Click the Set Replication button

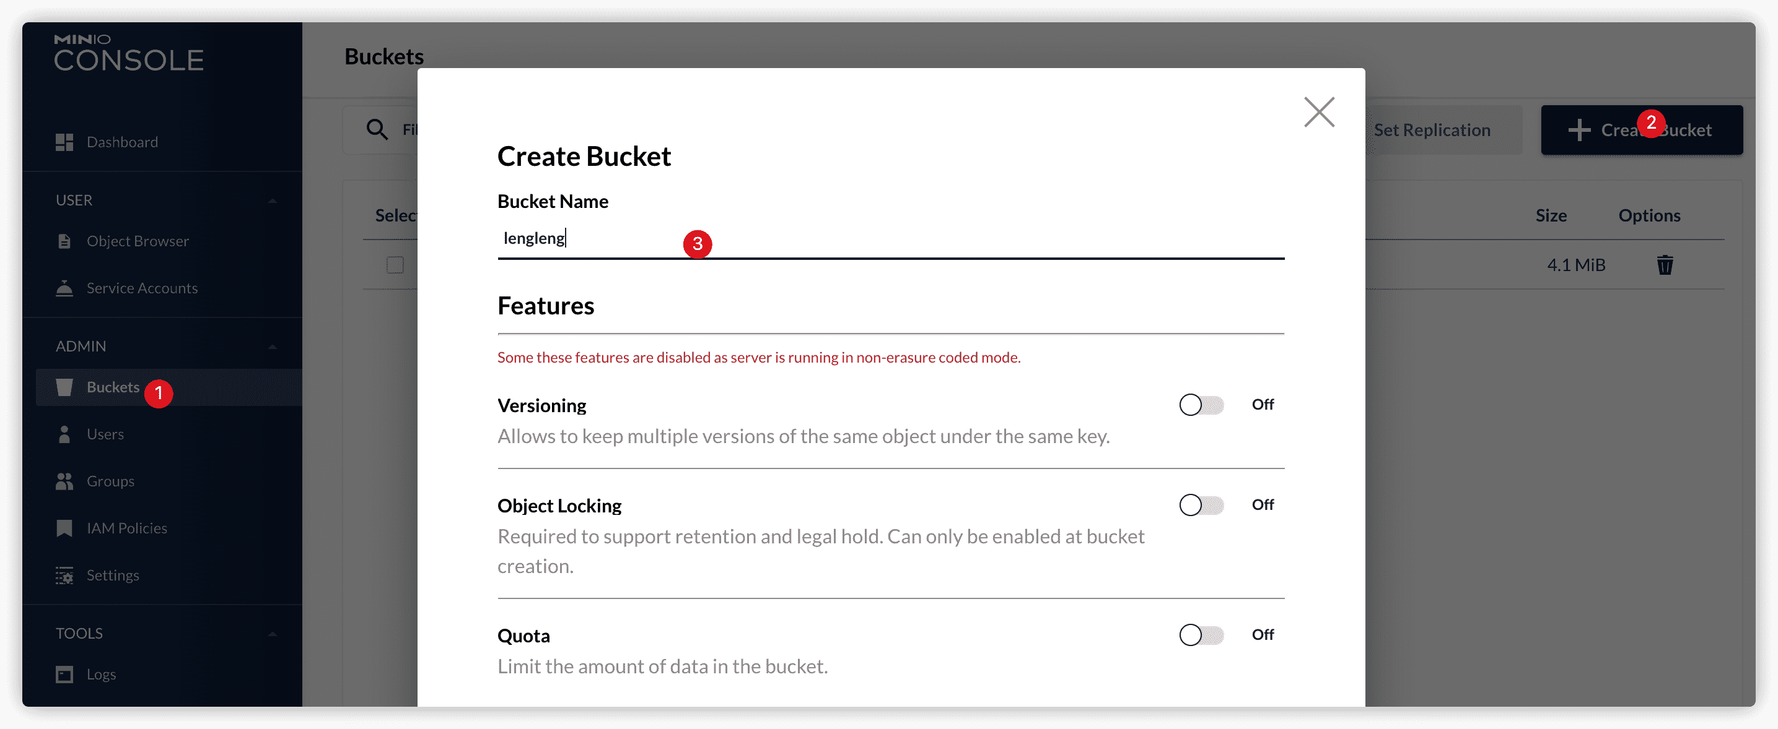(x=1432, y=131)
